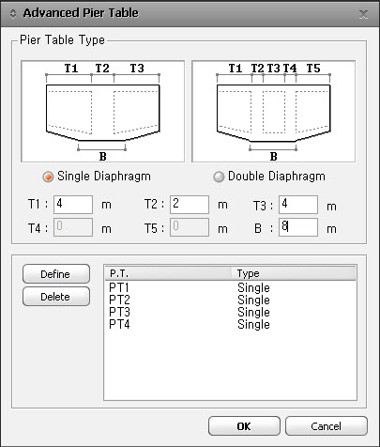Select PT4 row in the list
The width and height of the screenshot is (380, 447).
(231, 324)
